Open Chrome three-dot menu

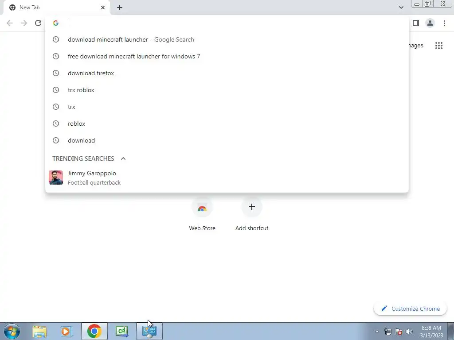(444, 23)
